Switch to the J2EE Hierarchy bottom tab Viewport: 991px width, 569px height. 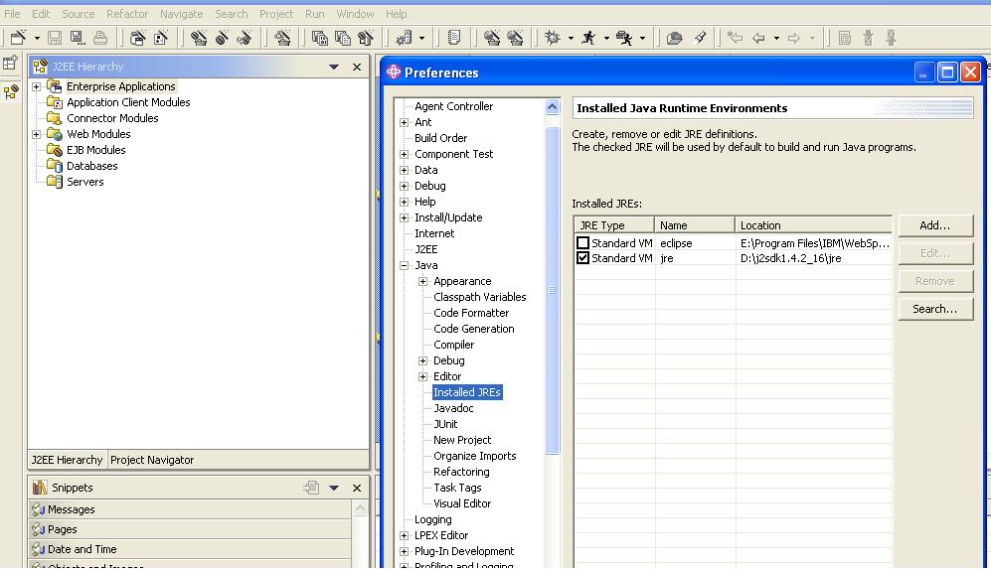tap(67, 460)
